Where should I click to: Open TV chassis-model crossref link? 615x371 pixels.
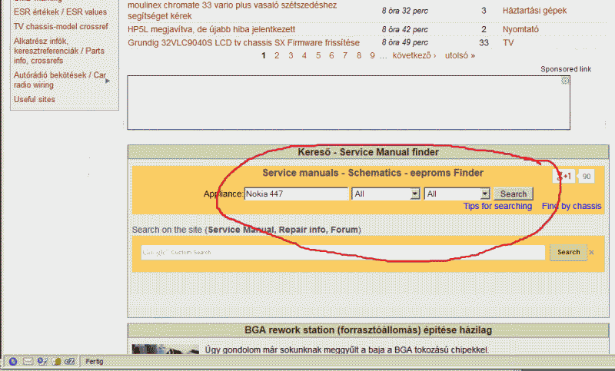61,27
